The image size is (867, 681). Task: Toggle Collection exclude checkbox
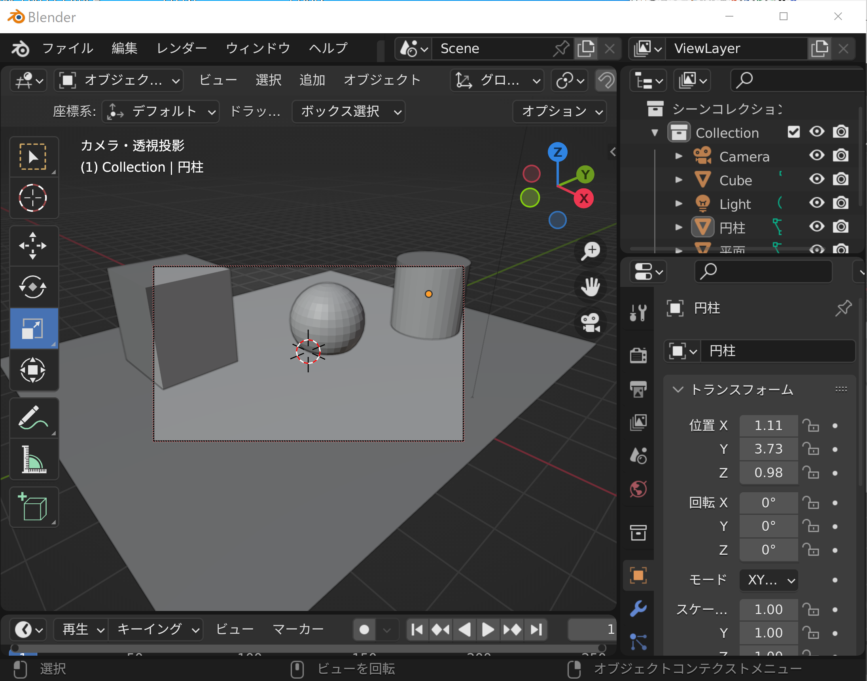[793, 132]
